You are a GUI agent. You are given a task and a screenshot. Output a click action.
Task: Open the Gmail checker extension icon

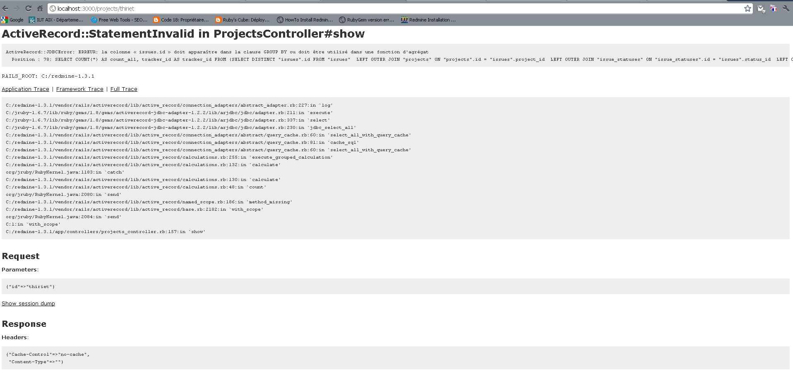pyautogui.click(x=761, y=8)
